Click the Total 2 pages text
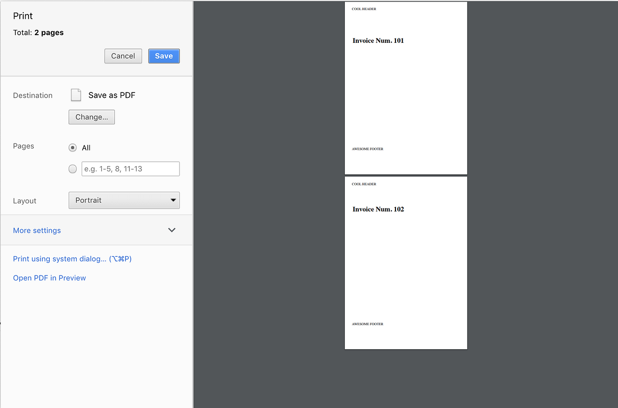Image resolution: width=618 pixels, height=408 pixels. point(38,32)
